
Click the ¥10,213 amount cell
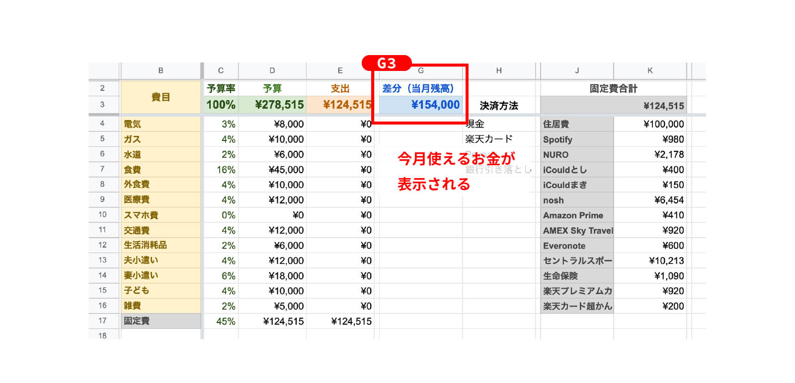coord(650,260)
